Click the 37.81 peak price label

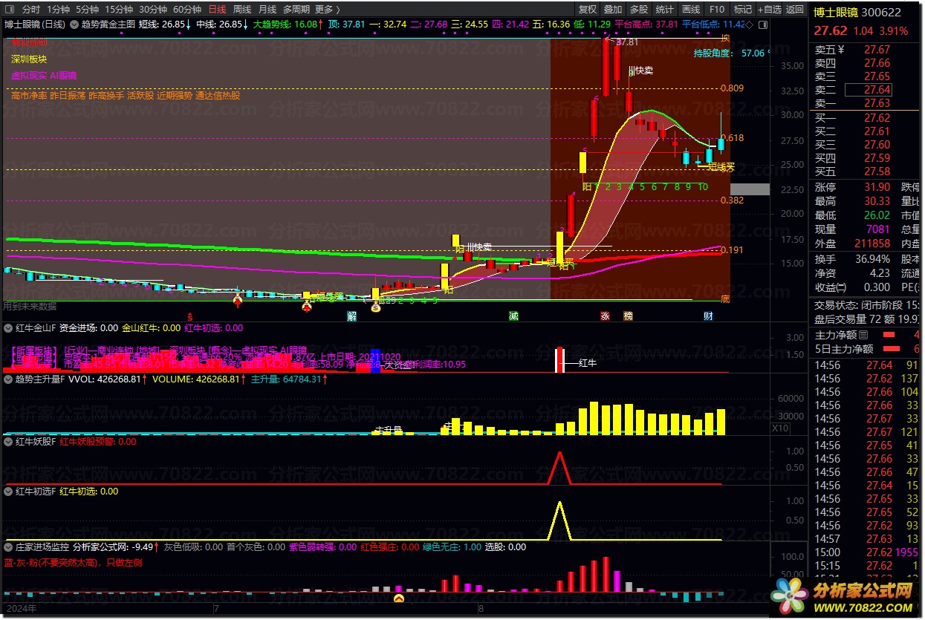[x=627, y=42]
